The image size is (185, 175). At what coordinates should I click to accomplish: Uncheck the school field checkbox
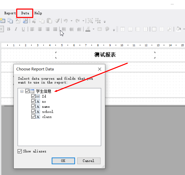[x=33, y=112]
